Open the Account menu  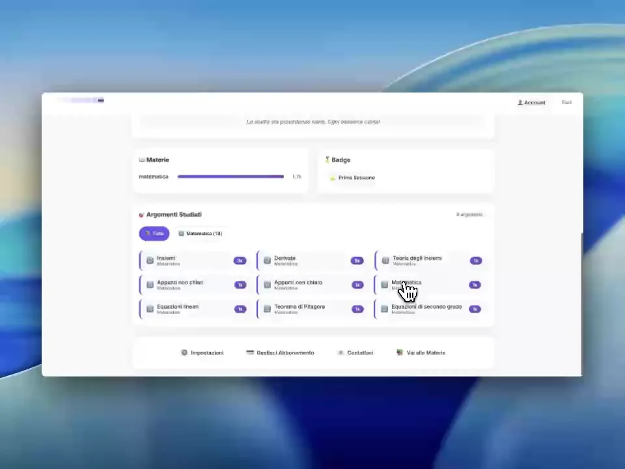pos(531,102)
